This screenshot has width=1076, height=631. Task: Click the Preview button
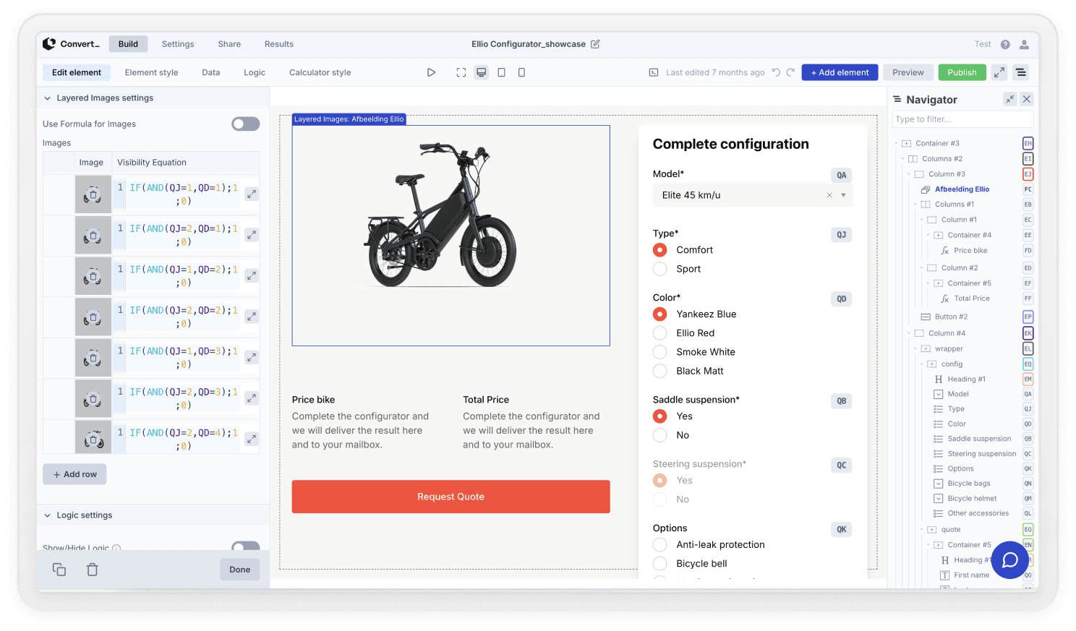pos(908,72)
